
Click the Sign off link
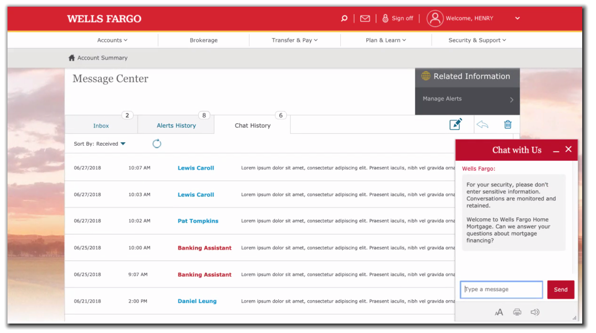[402, 18]
